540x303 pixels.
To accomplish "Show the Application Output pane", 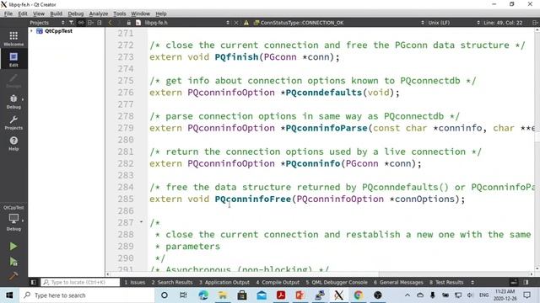I will [x=224, y=283].
